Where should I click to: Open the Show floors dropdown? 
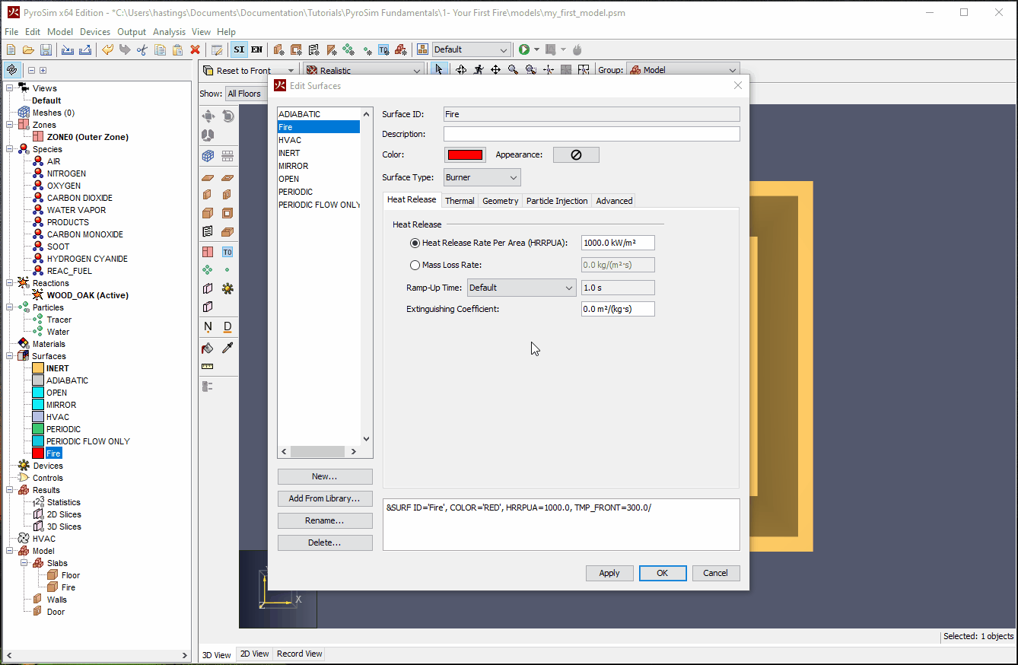[245, 94]
